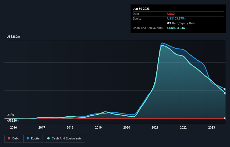Click the Equity label in tooltip

(x=137, y=18)
